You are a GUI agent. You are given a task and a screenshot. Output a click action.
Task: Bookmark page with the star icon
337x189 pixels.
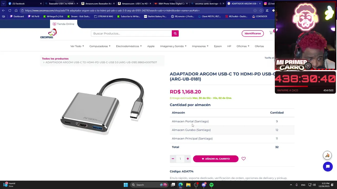click(261, 10)
